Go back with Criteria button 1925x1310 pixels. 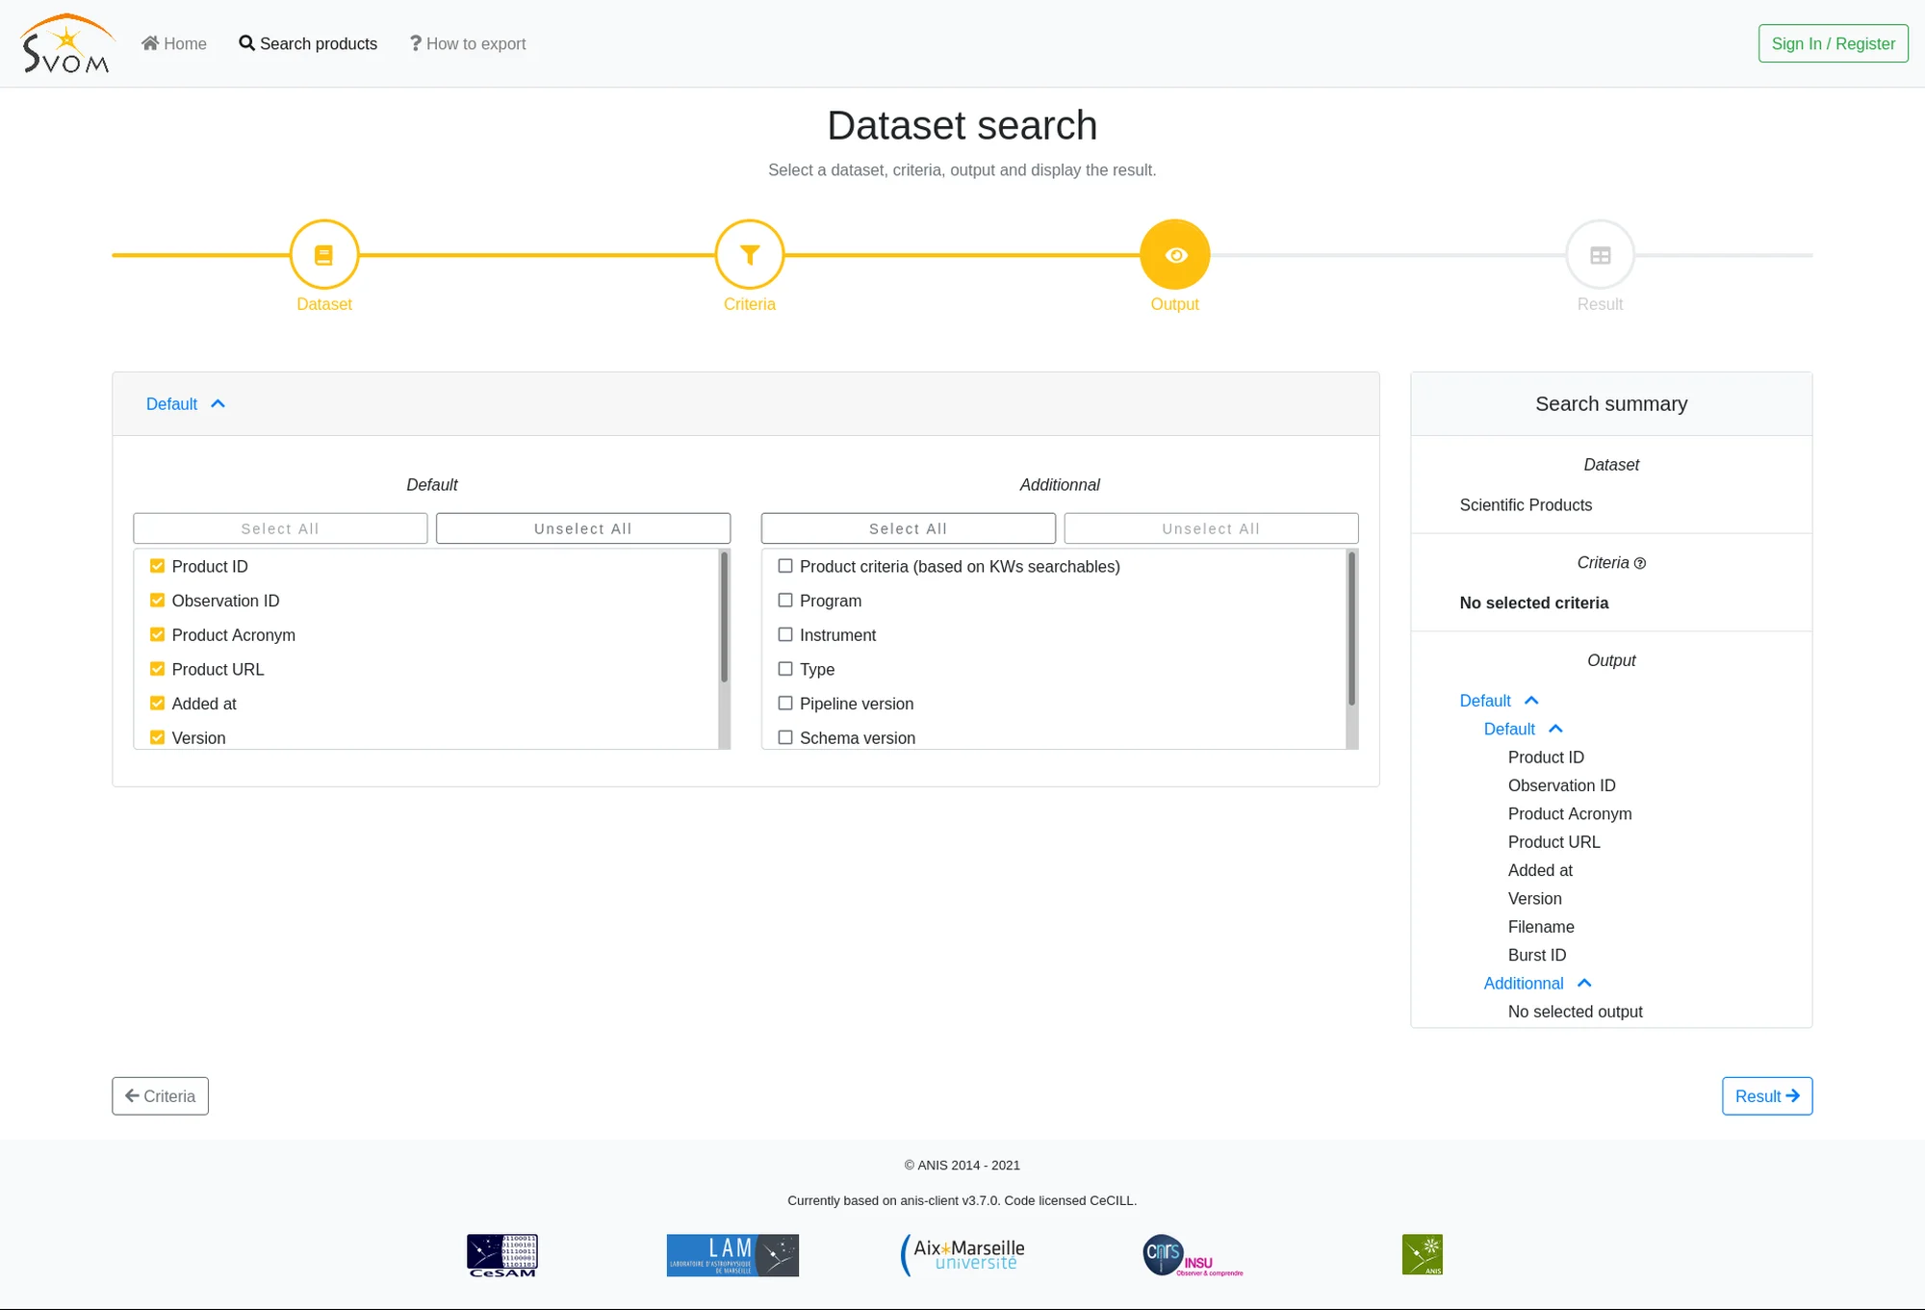tap(161, 1096)
